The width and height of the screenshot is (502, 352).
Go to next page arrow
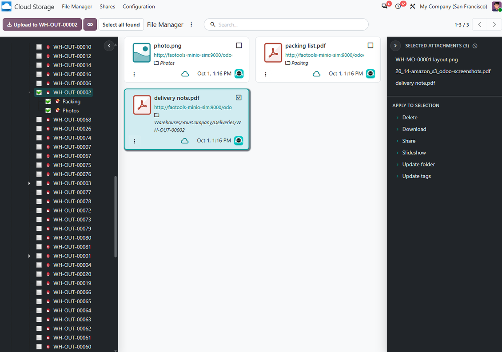pos(494,25)
